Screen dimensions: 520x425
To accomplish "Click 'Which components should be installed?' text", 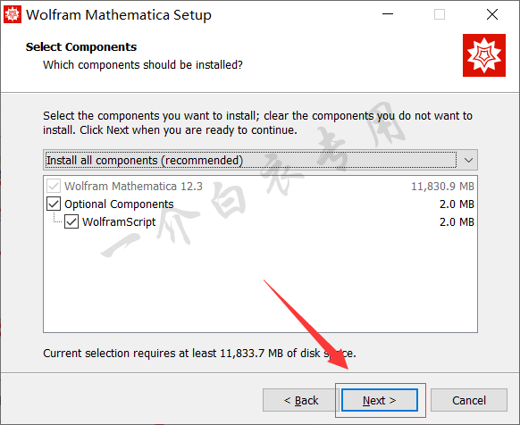I will (x=143, y=64).
